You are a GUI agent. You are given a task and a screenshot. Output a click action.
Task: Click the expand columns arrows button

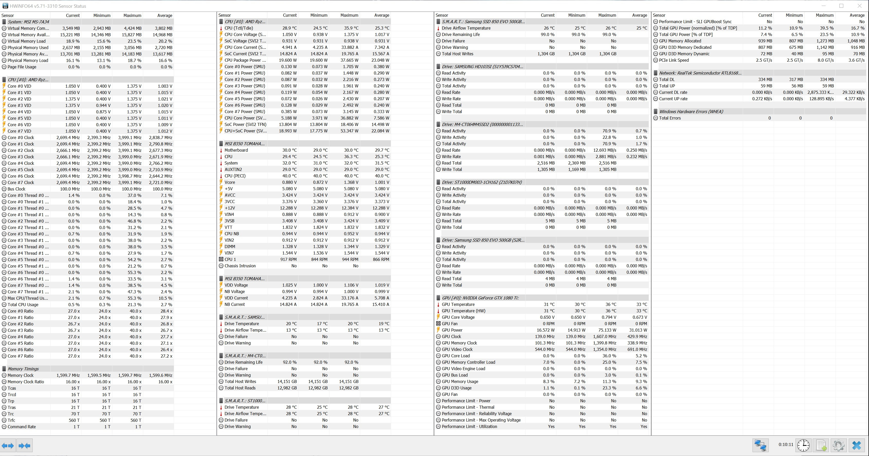coord(8,445)
